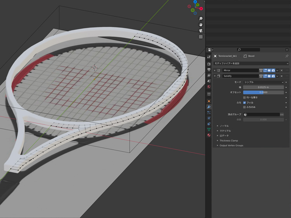Open the モード dropdown set to シンプル
The image size is (291, 218).
263,82
